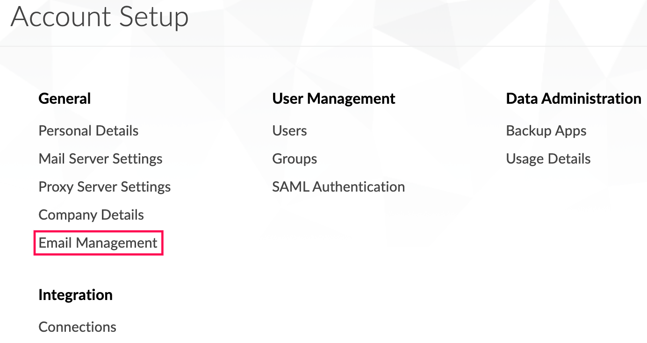Click the Integration section heading
This screenshot has height=343, width=647.
click(x=75, y=295)
